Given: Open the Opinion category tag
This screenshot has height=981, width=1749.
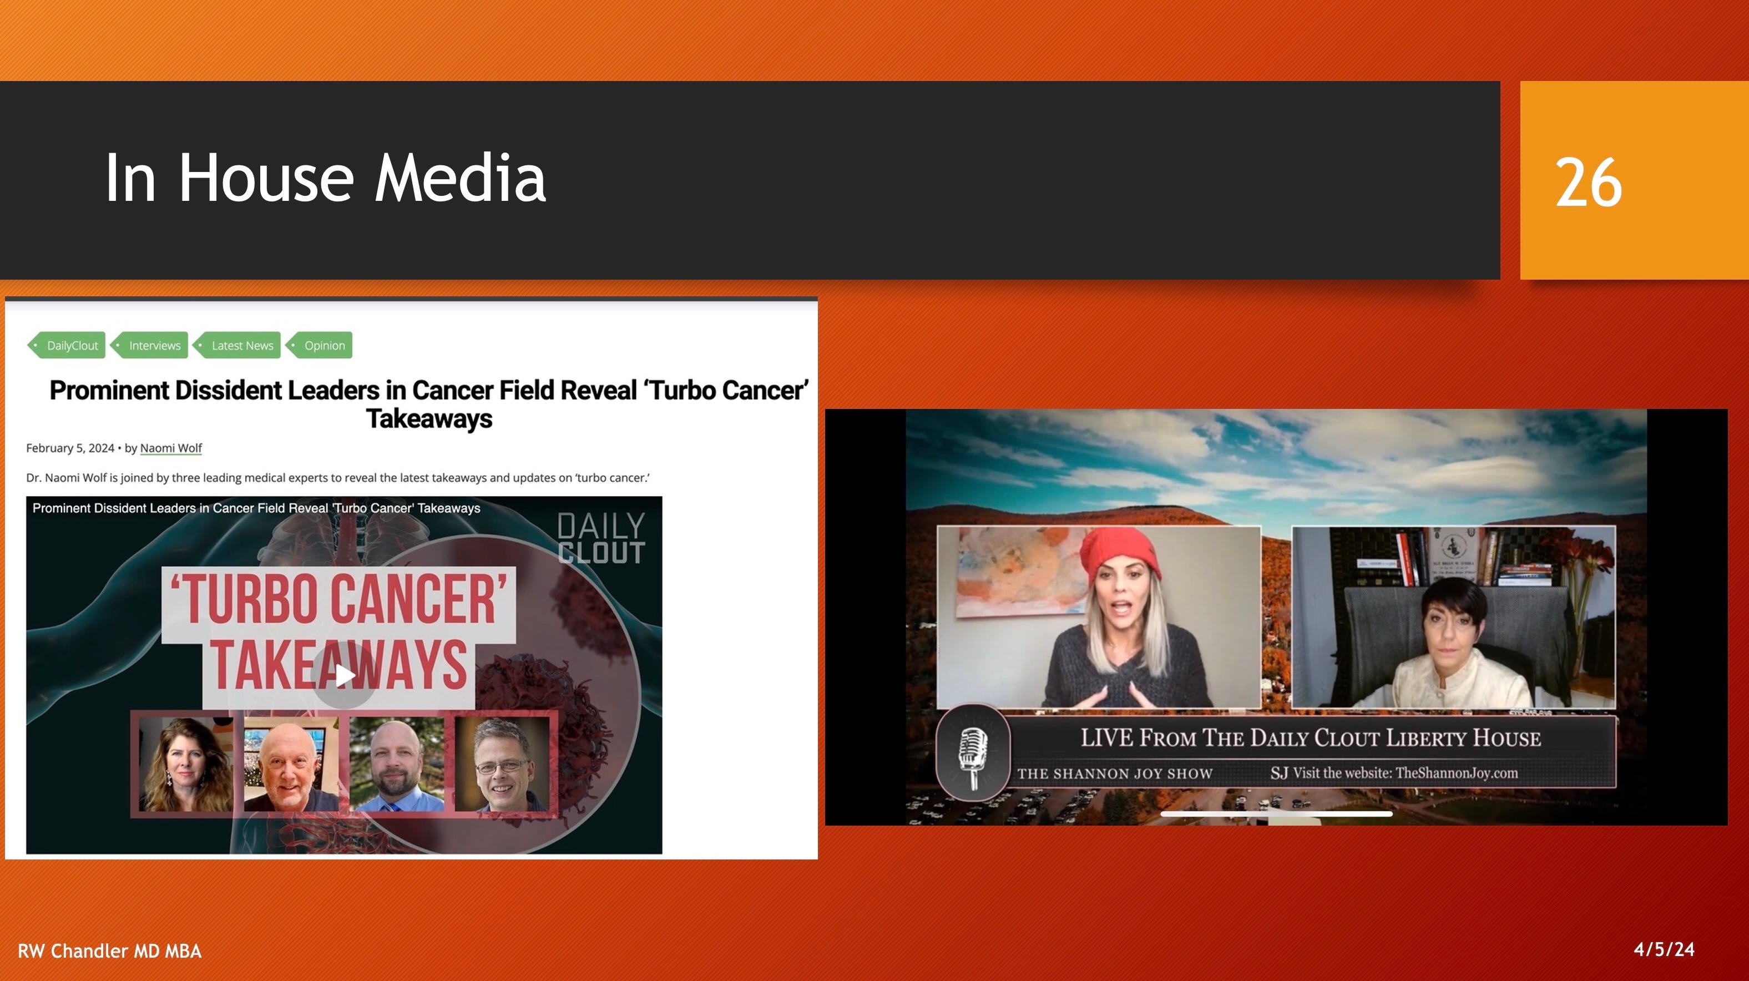Looking at the screenshot, I should (x=319, y=345).
